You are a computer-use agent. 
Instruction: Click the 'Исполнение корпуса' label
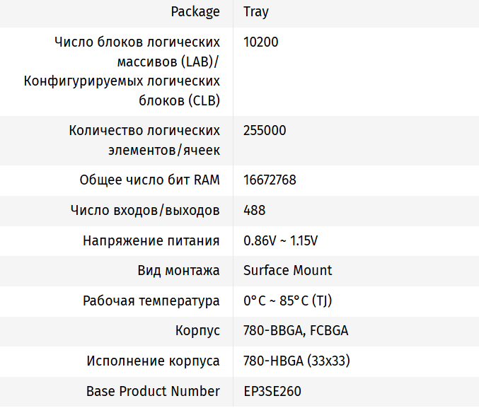[153, 361]
